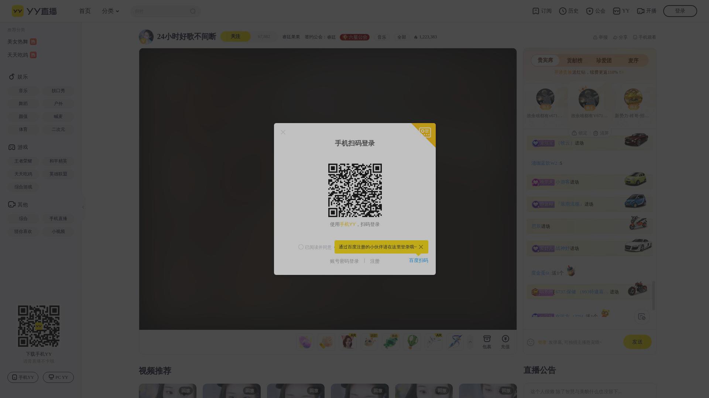Open 充值 recharge icon
This screenshot has width=709, height=398.
(x=505, y=342)
